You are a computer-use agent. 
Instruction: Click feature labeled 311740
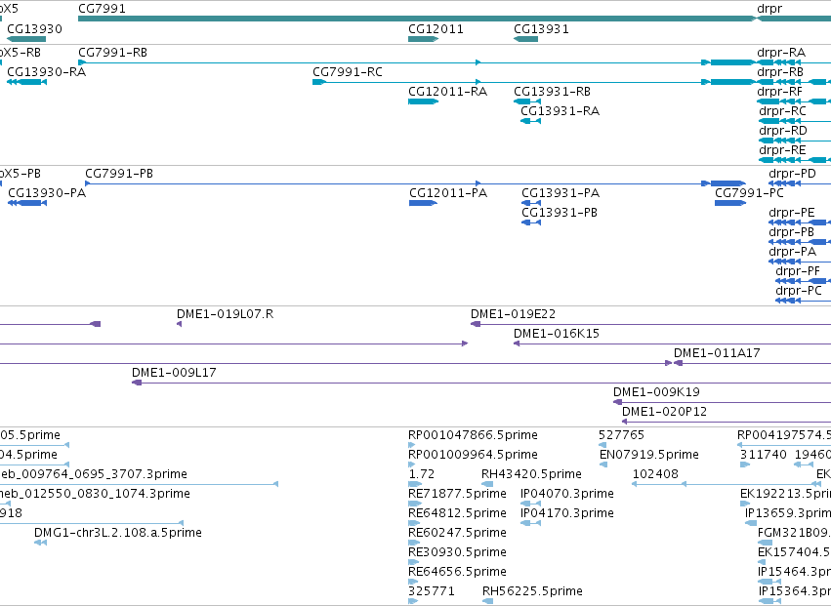pyautogui.click(x=745, y=465)
